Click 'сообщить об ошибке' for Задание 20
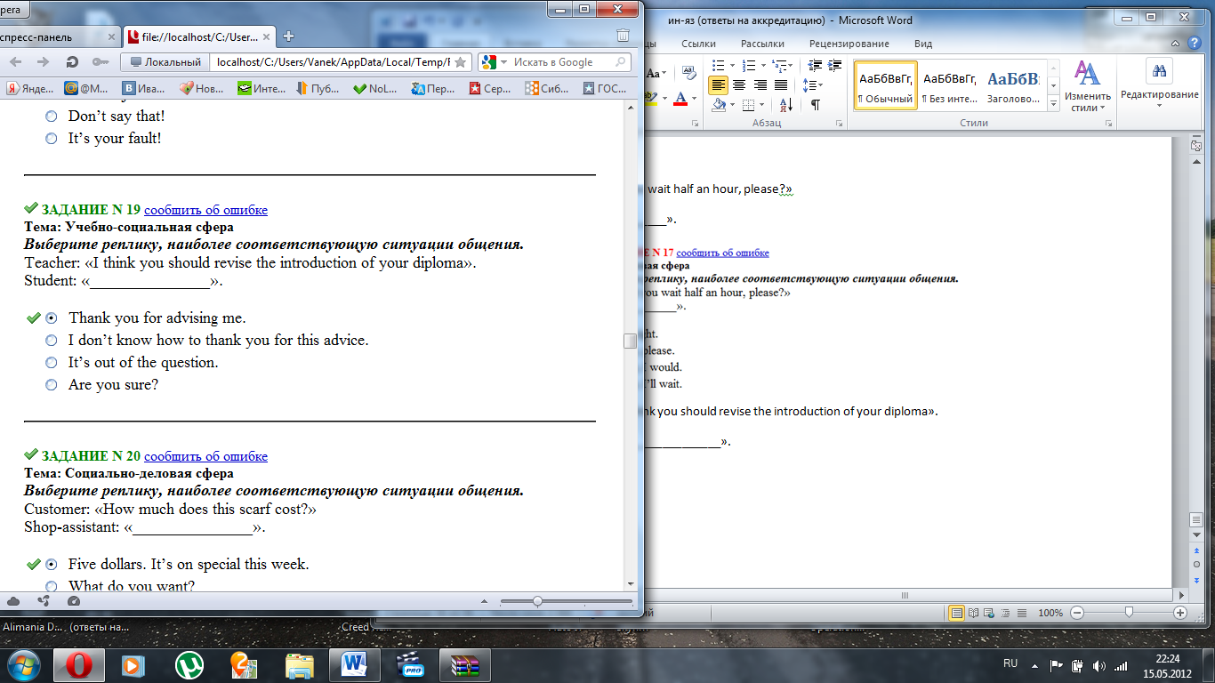The image size is (1215, 683). [205, 456]
